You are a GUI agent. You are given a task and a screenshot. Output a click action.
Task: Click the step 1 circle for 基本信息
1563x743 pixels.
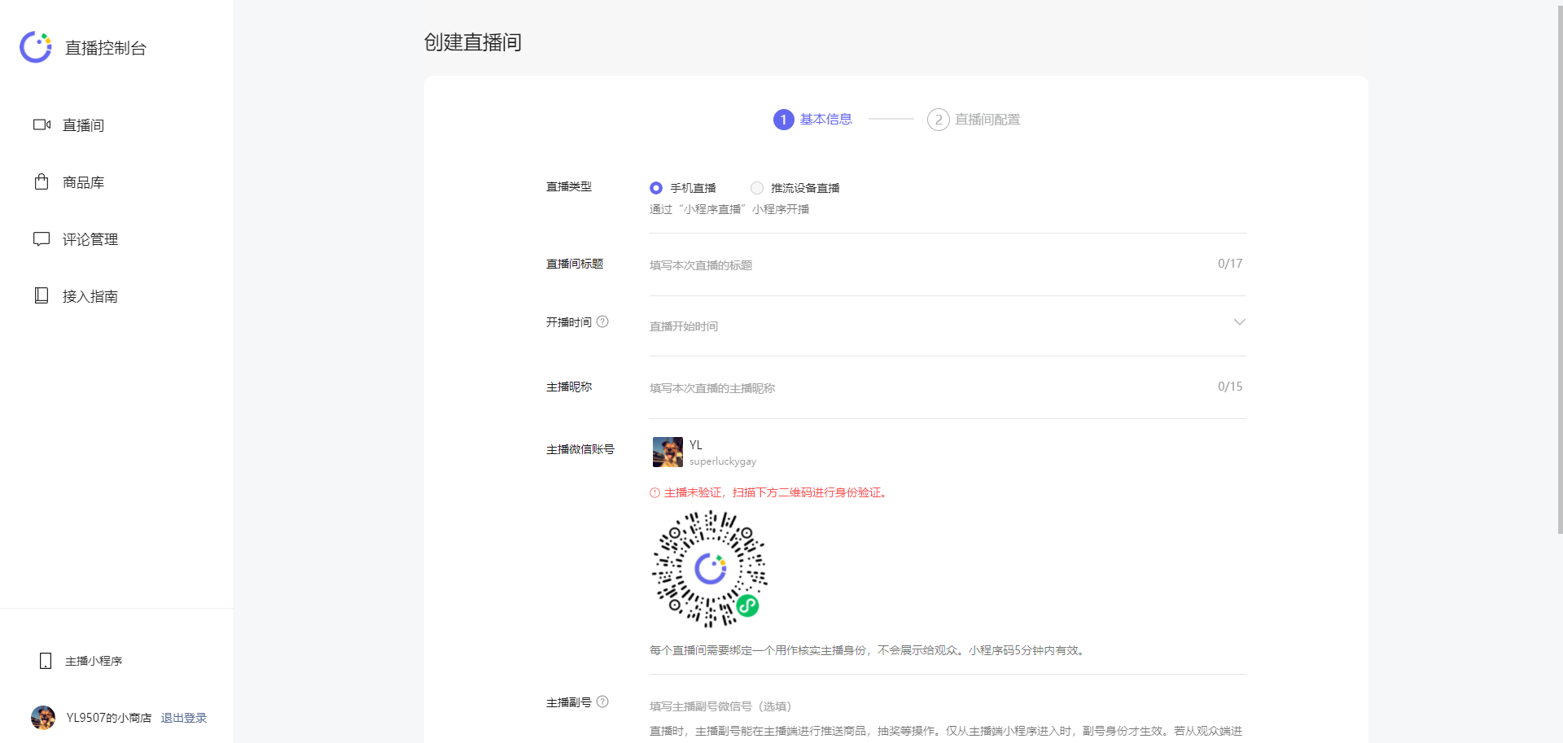(x=783, y=120)
